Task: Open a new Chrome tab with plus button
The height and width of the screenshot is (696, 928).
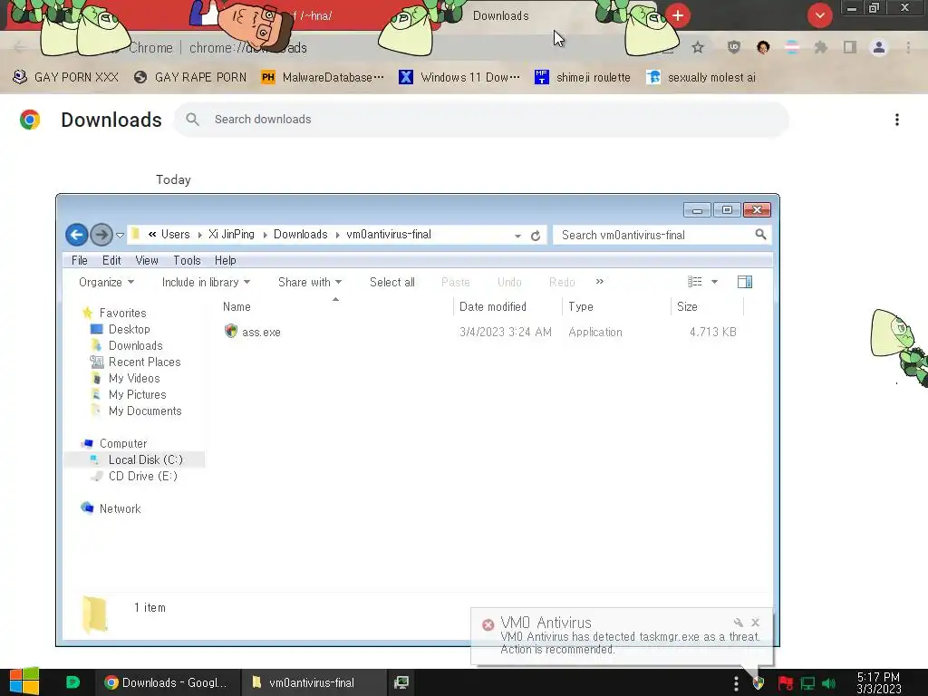Action: click(x=678, y=15)
